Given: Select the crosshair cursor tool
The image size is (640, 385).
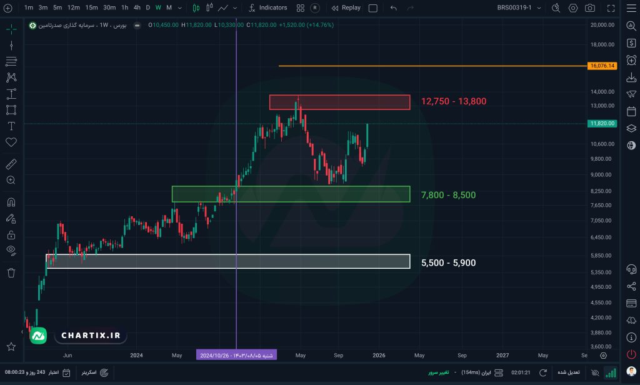Looking at the screenshot, I should [x=11, y=29].
